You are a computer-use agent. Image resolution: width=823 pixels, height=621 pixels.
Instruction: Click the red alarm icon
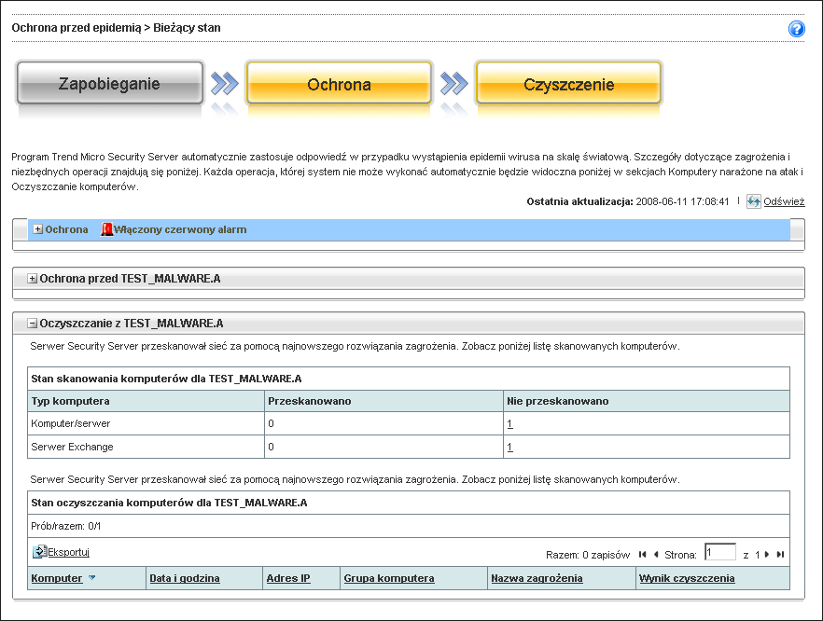tap(106, 229)
